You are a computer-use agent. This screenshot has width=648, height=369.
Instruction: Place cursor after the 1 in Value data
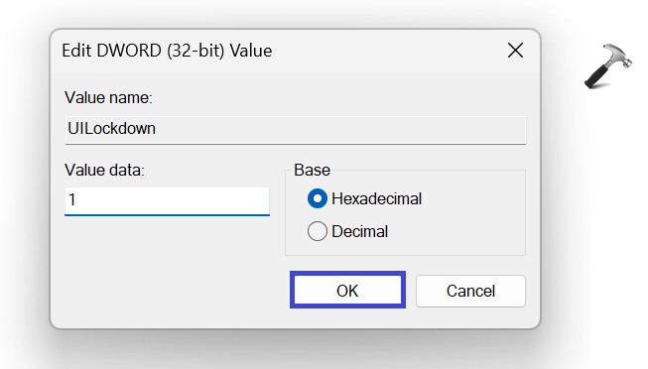77,200
